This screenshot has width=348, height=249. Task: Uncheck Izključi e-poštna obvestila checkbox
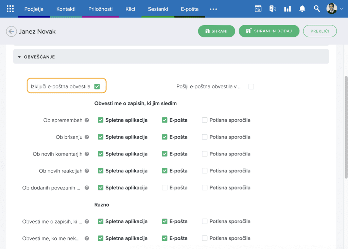97,87
